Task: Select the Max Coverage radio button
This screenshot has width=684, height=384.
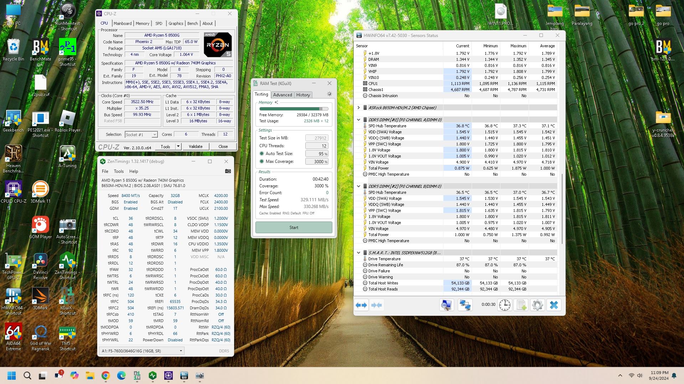Action: click(x=262, y=161)
